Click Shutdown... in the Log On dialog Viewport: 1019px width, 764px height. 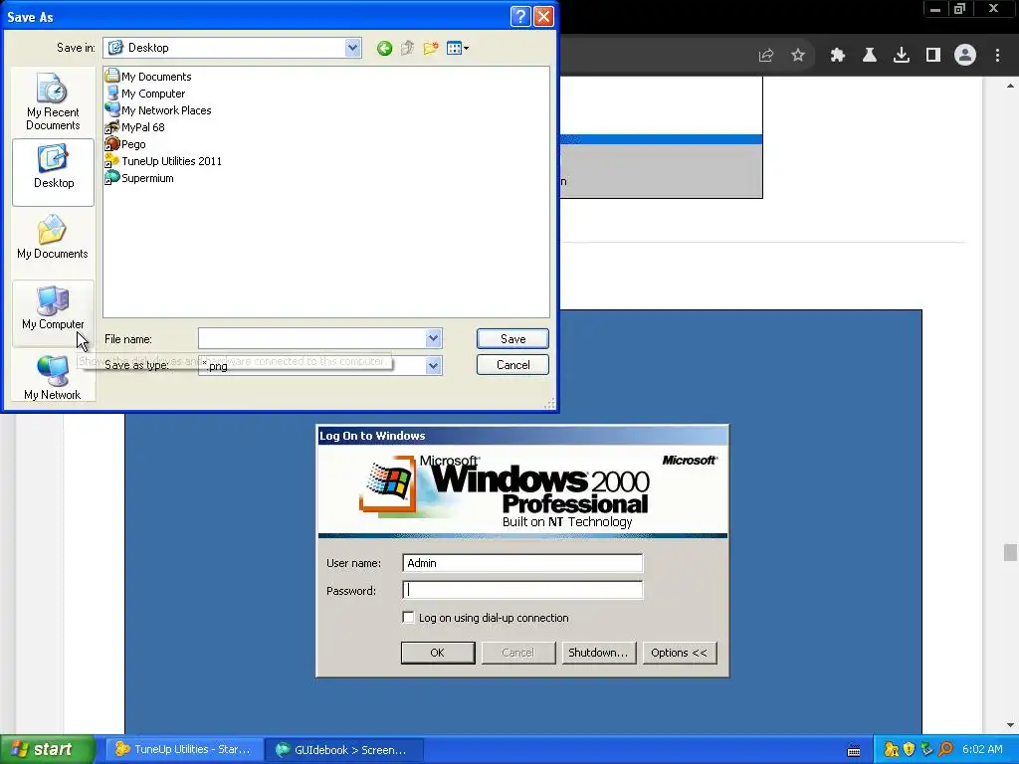(x=598, y=653)
